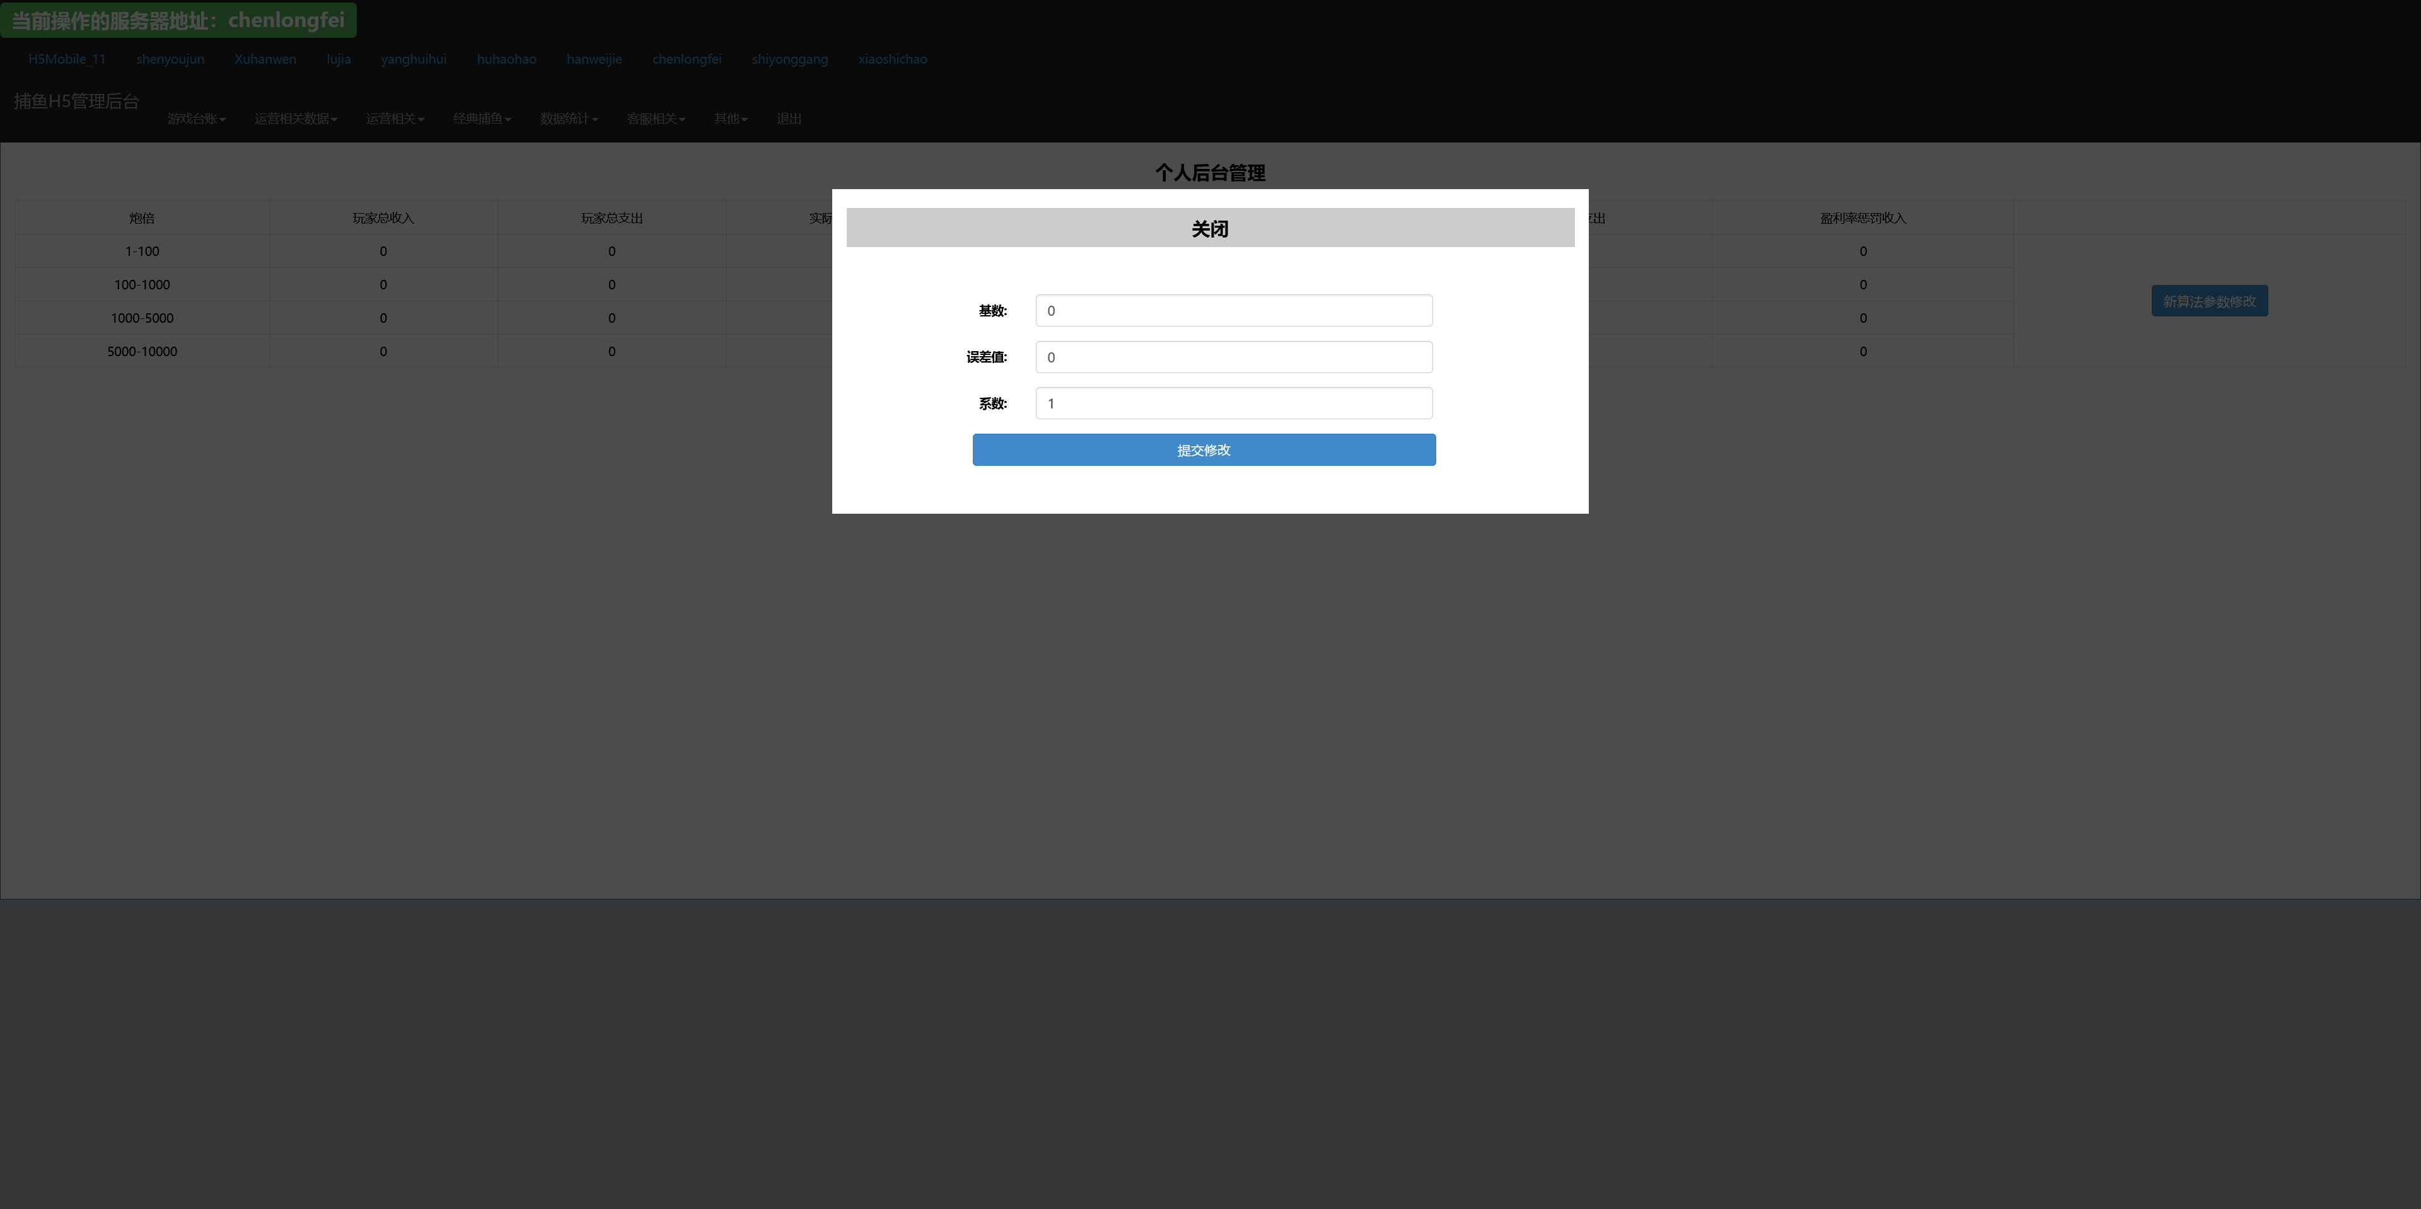Image resolution: width=2421 pixels, height=1209 pixels.
Task: Click the 关闭 close bar in dialog
Action: pyautogui.click(x=1210, y=228)
